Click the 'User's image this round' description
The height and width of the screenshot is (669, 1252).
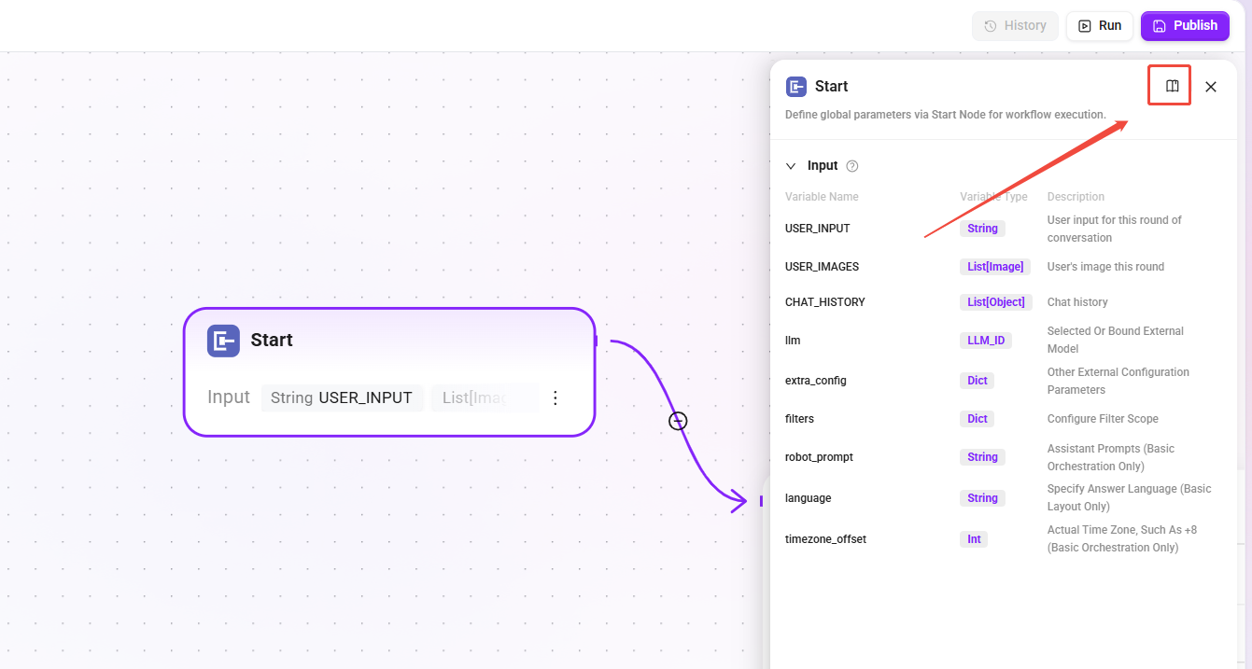tap(1105, 267)
